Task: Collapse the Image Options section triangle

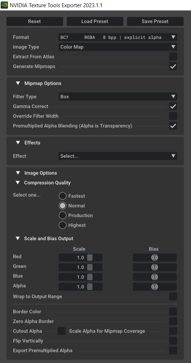Action: 18,173
